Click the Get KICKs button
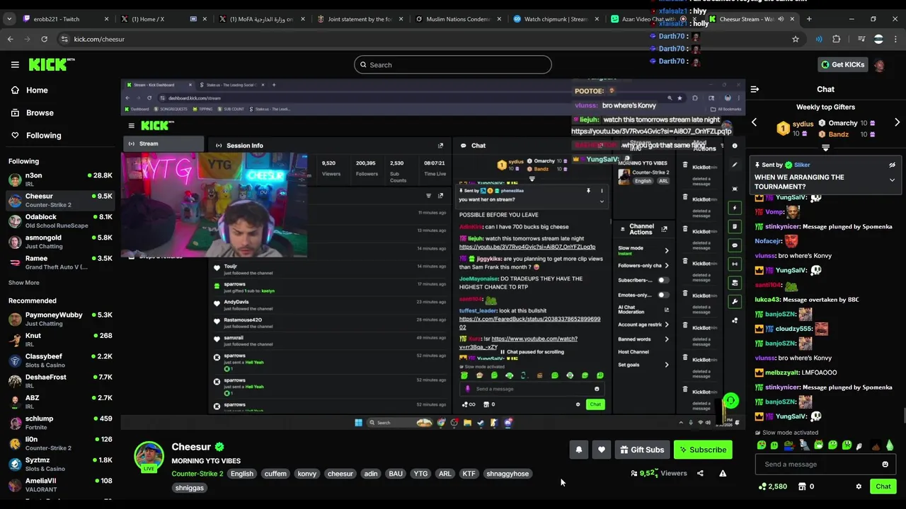Image resolution: width=906 pixels, height=509 pixels. (x=842, y=64)
